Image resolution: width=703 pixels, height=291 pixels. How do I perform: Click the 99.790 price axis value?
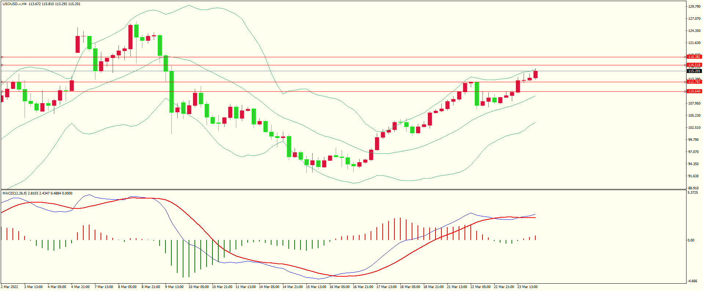(693, 140)
